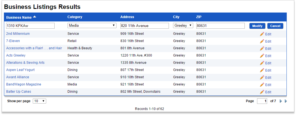The image size is (296, 115).
Task: Click the Modify button
Action: 257,26
